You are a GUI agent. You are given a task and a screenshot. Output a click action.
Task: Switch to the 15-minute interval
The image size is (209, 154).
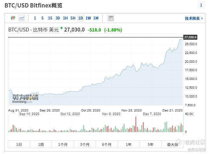(x=50, y=18)
